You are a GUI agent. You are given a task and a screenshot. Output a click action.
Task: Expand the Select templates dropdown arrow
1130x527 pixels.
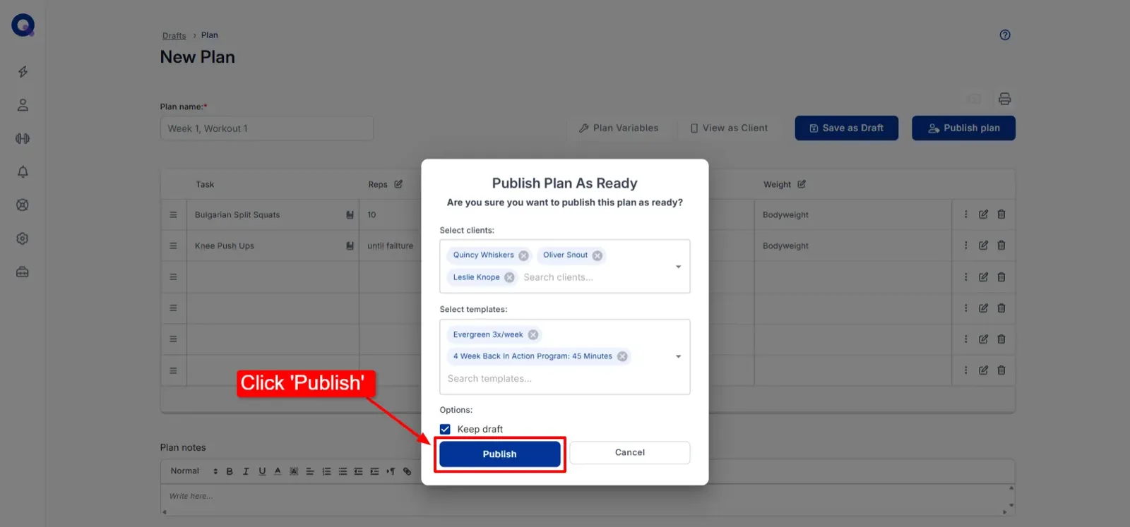(678, 356)
